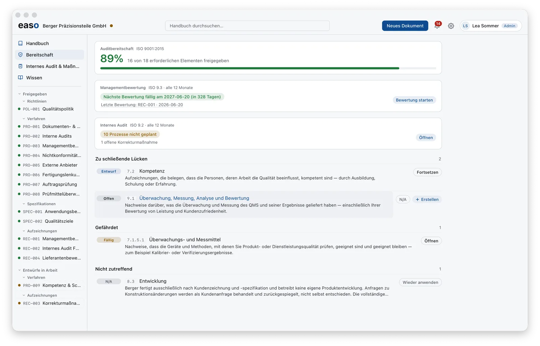The width and height of the screenshot is (540, 346).
Task: Mark 9.1 as N/A
Action: coord(403,199)
